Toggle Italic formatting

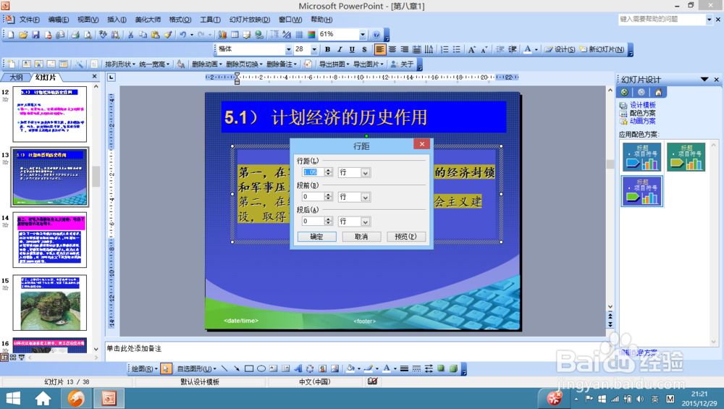[340, 49]
